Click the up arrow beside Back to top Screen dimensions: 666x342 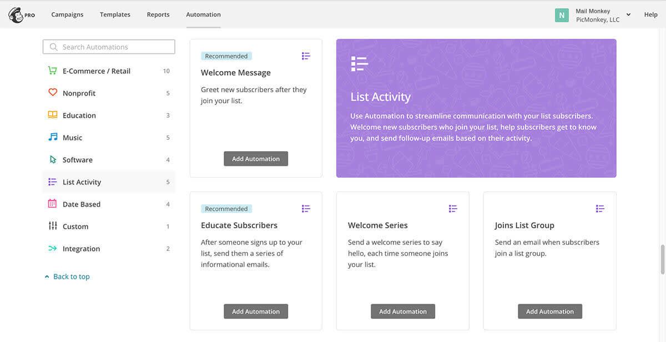[47, 276]
